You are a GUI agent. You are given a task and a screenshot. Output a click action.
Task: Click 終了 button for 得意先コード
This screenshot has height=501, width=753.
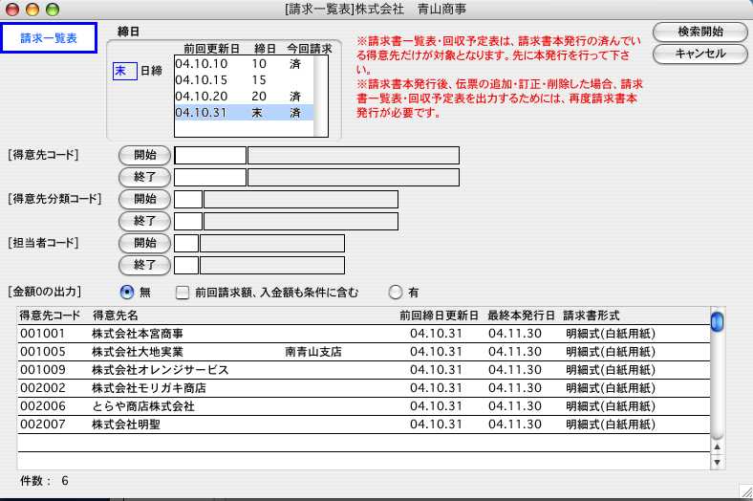click(x=144, y=177)
